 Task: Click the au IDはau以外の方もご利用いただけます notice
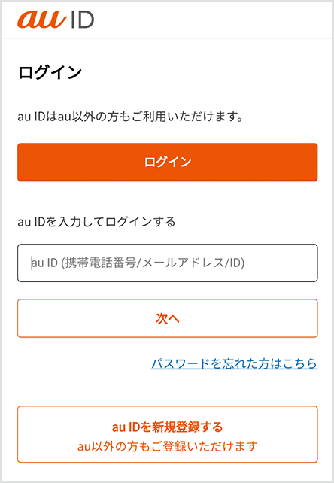130,117
